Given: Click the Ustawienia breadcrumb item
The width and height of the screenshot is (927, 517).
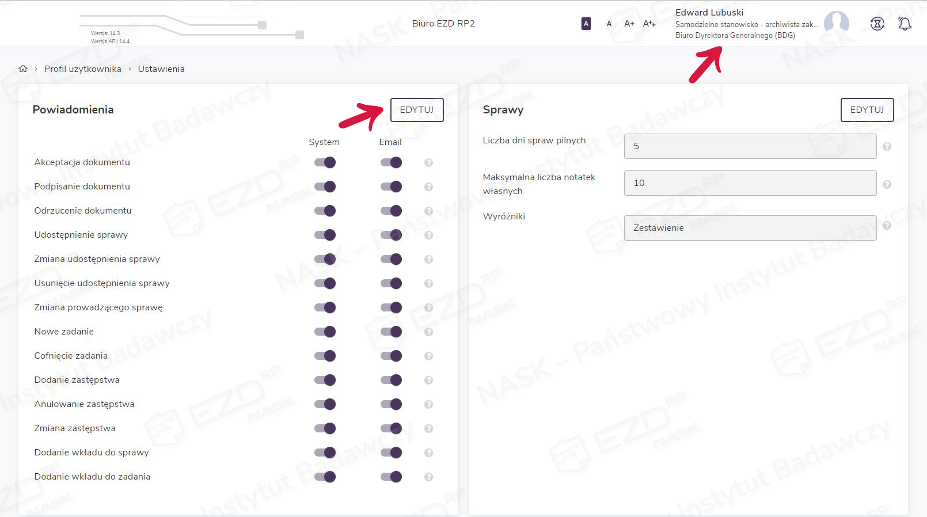Looking at the screenshot, I should tap(161, 69).
